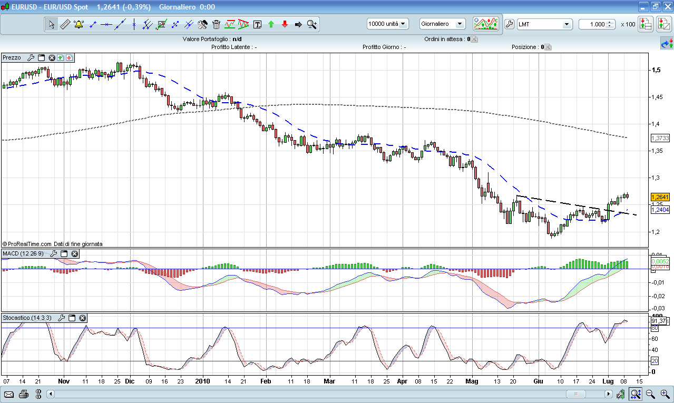Select the vertical line drawing tool
Image resolution: width=674 pixels, height=403 pixels.
point(134,24)
